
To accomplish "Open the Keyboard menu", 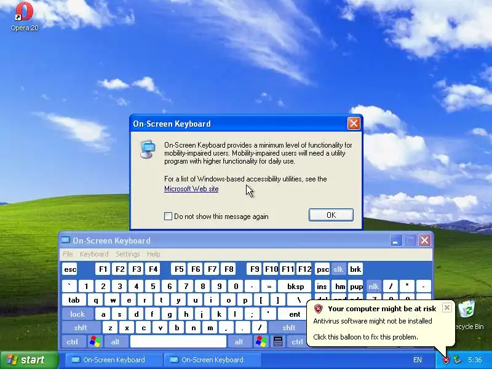I will [94, 254].
